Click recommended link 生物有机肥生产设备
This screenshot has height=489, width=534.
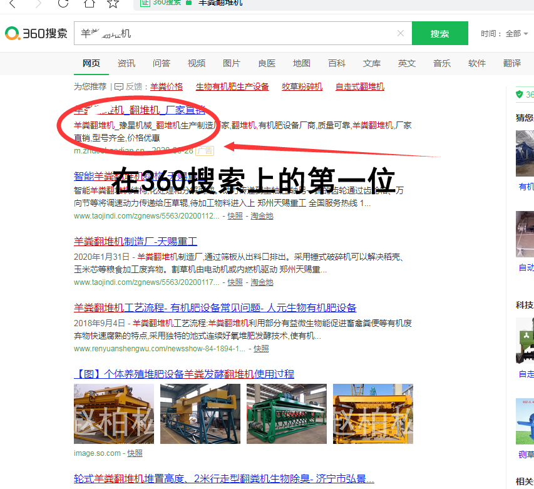tap(232, 87)
